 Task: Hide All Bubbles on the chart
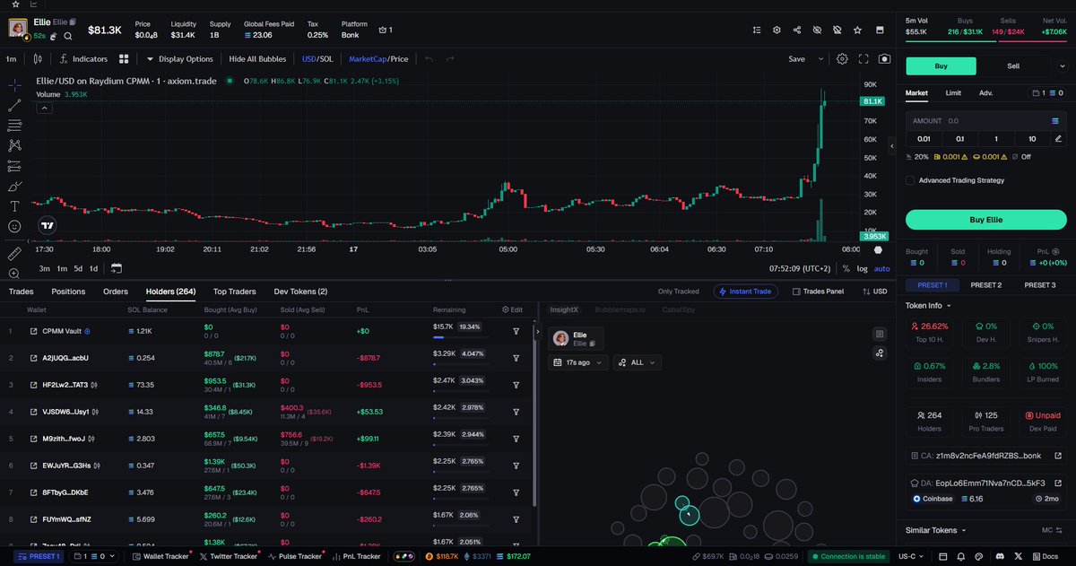click(x=257, y=59)
